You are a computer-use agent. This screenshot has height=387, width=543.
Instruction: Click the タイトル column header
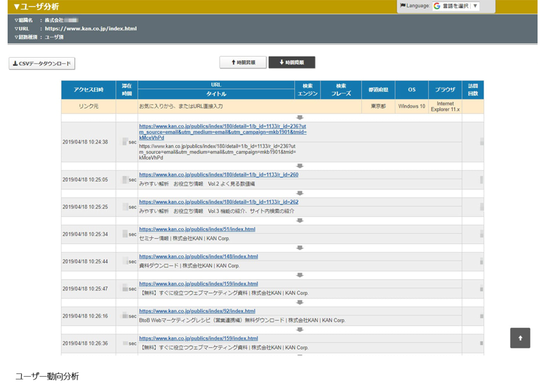click(x=216, y=94)
